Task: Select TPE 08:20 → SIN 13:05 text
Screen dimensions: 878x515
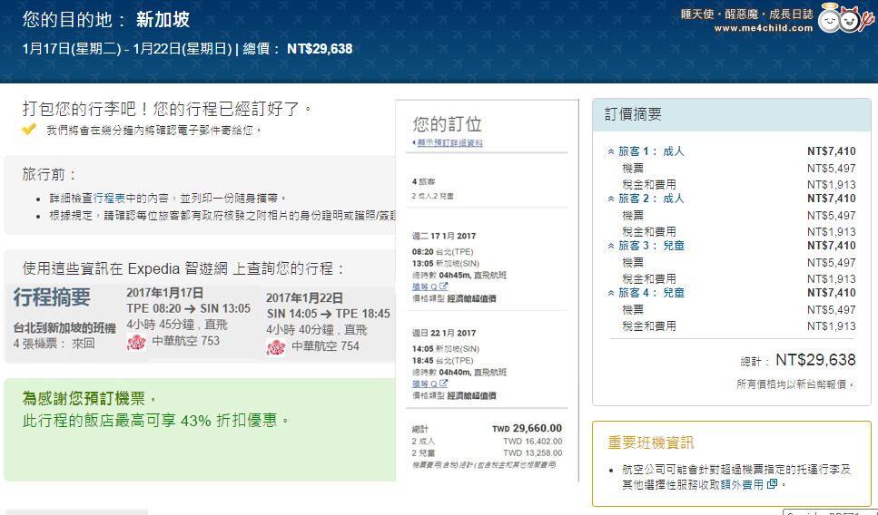Action: pos(188,308)
